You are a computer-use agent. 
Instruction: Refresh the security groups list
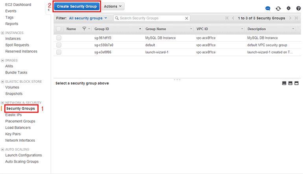pos(278,8)
